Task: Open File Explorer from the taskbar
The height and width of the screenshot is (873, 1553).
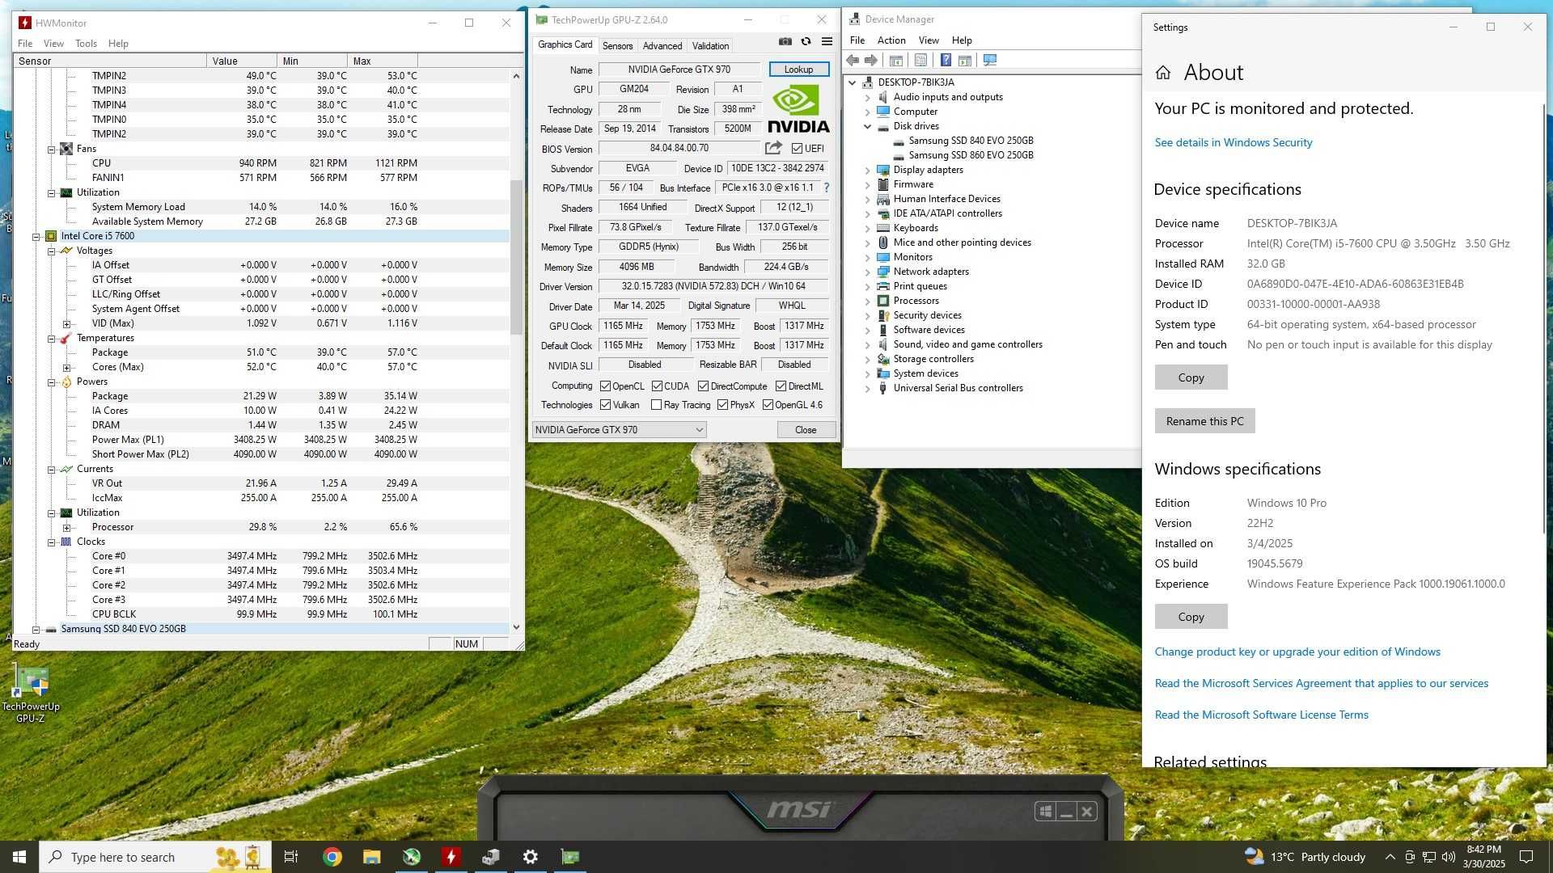Action: [371, 857]
